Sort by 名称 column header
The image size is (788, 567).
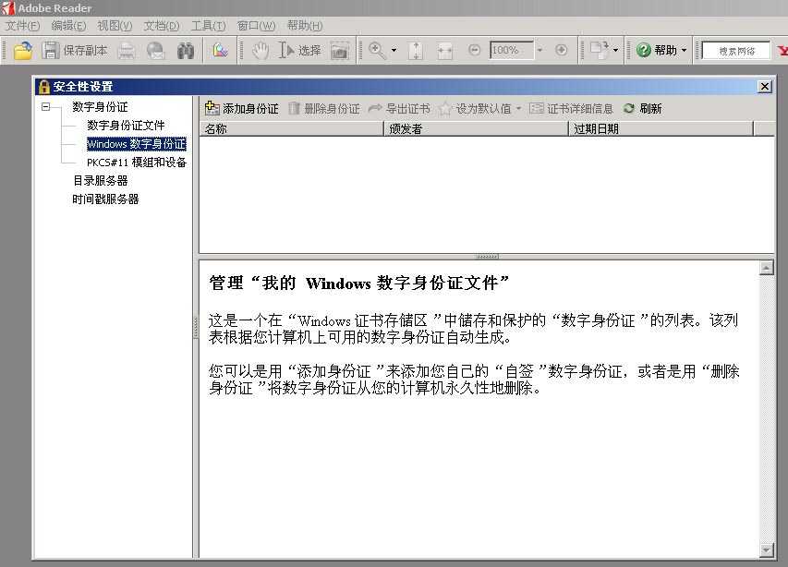292,128
